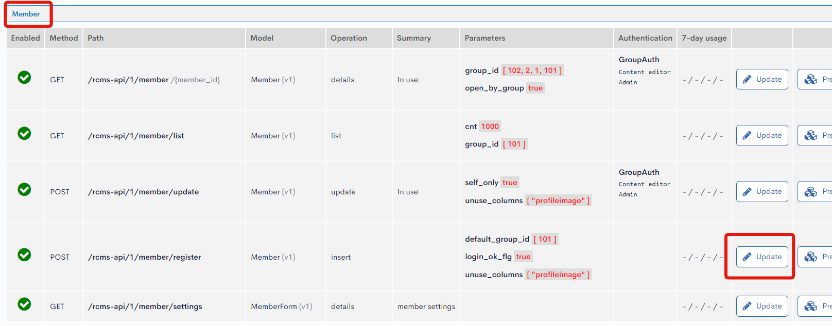
Task: Click Update for the /member/settings endpoint
Action: 762,306
